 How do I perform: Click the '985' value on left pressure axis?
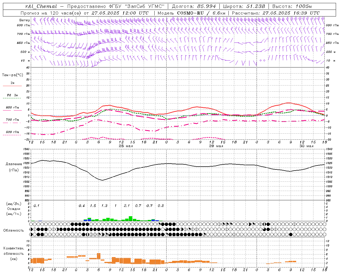point(27,200)
